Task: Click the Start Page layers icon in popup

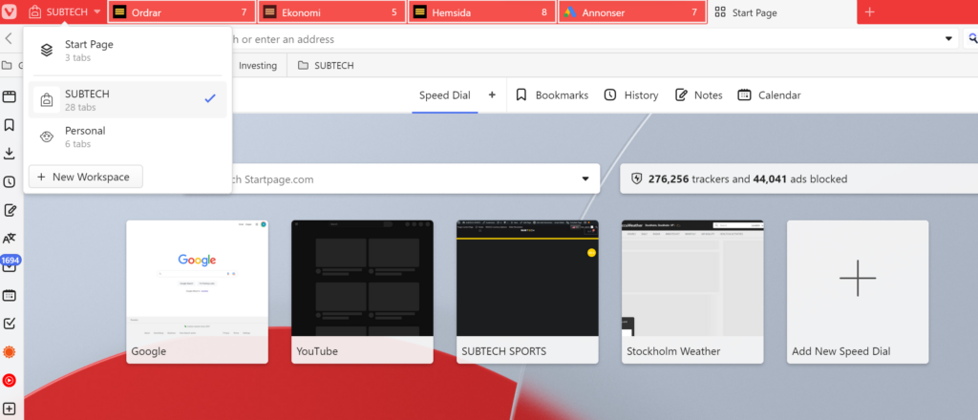Action: (x=47, y=50)
